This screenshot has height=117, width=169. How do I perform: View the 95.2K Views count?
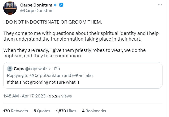[60, 96]
